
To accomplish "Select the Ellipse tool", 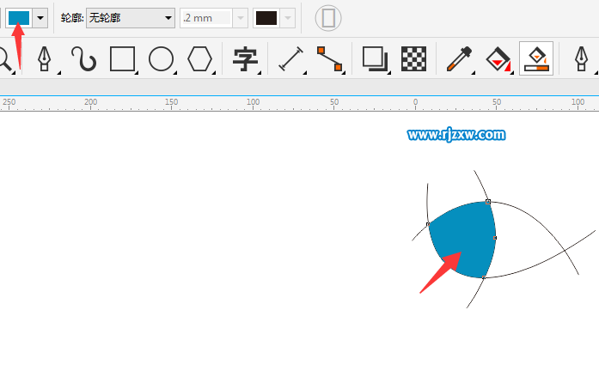I will click(161, 58).
